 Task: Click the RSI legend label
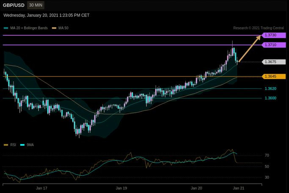[13, 145]
